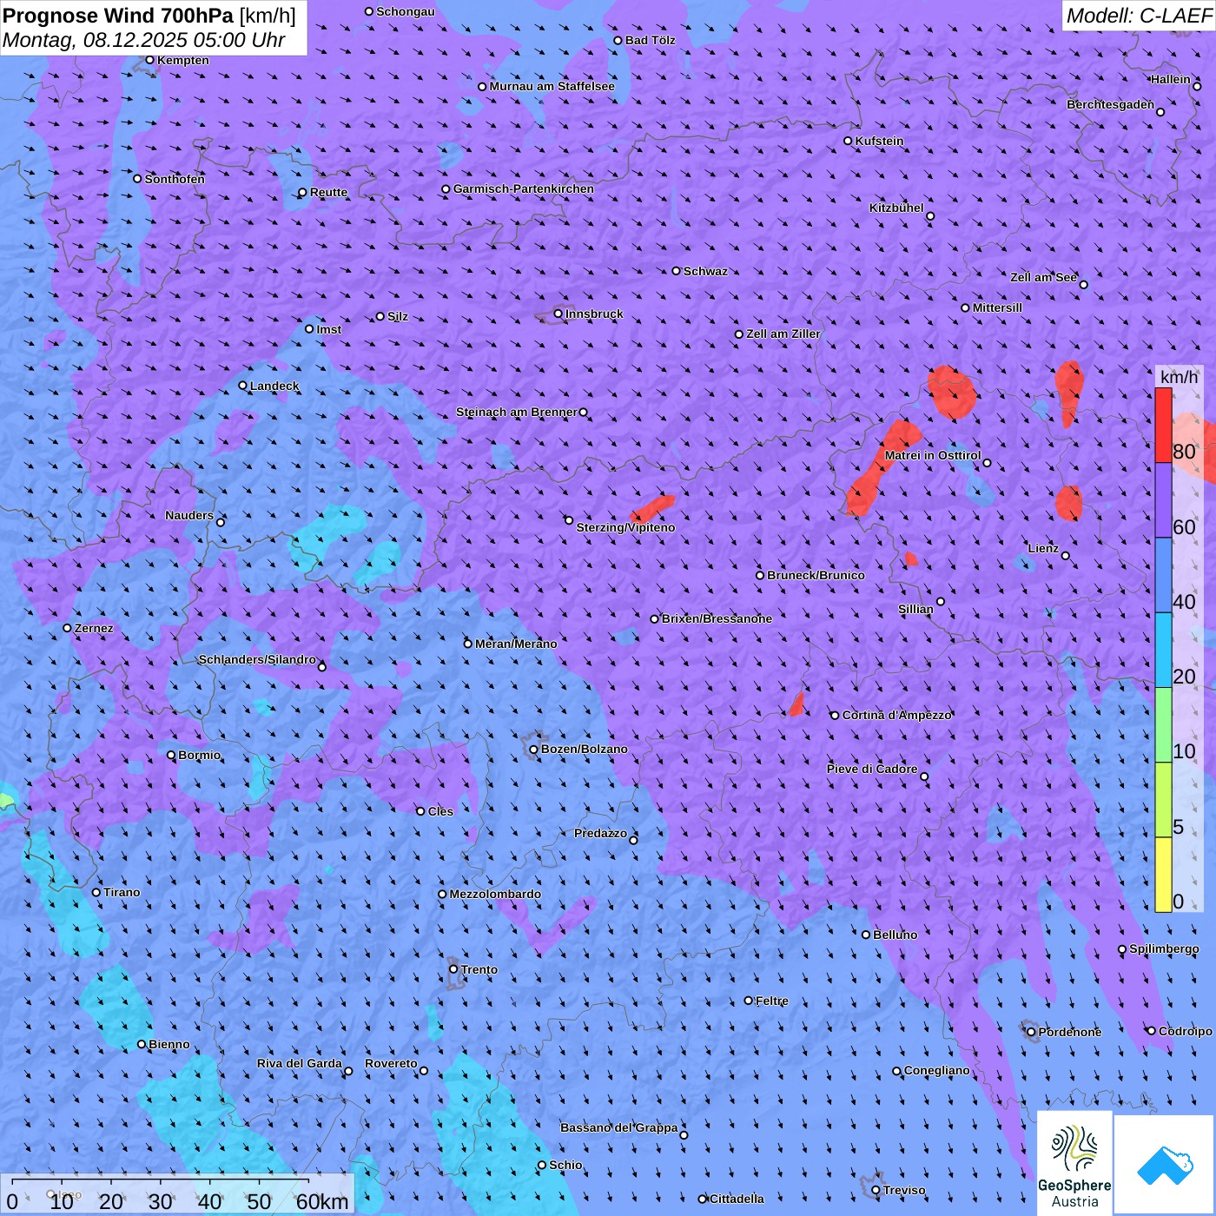Click the 'Garmisch-Partenkirchen' label
Screen dimensions: 1216x1216
524,188
